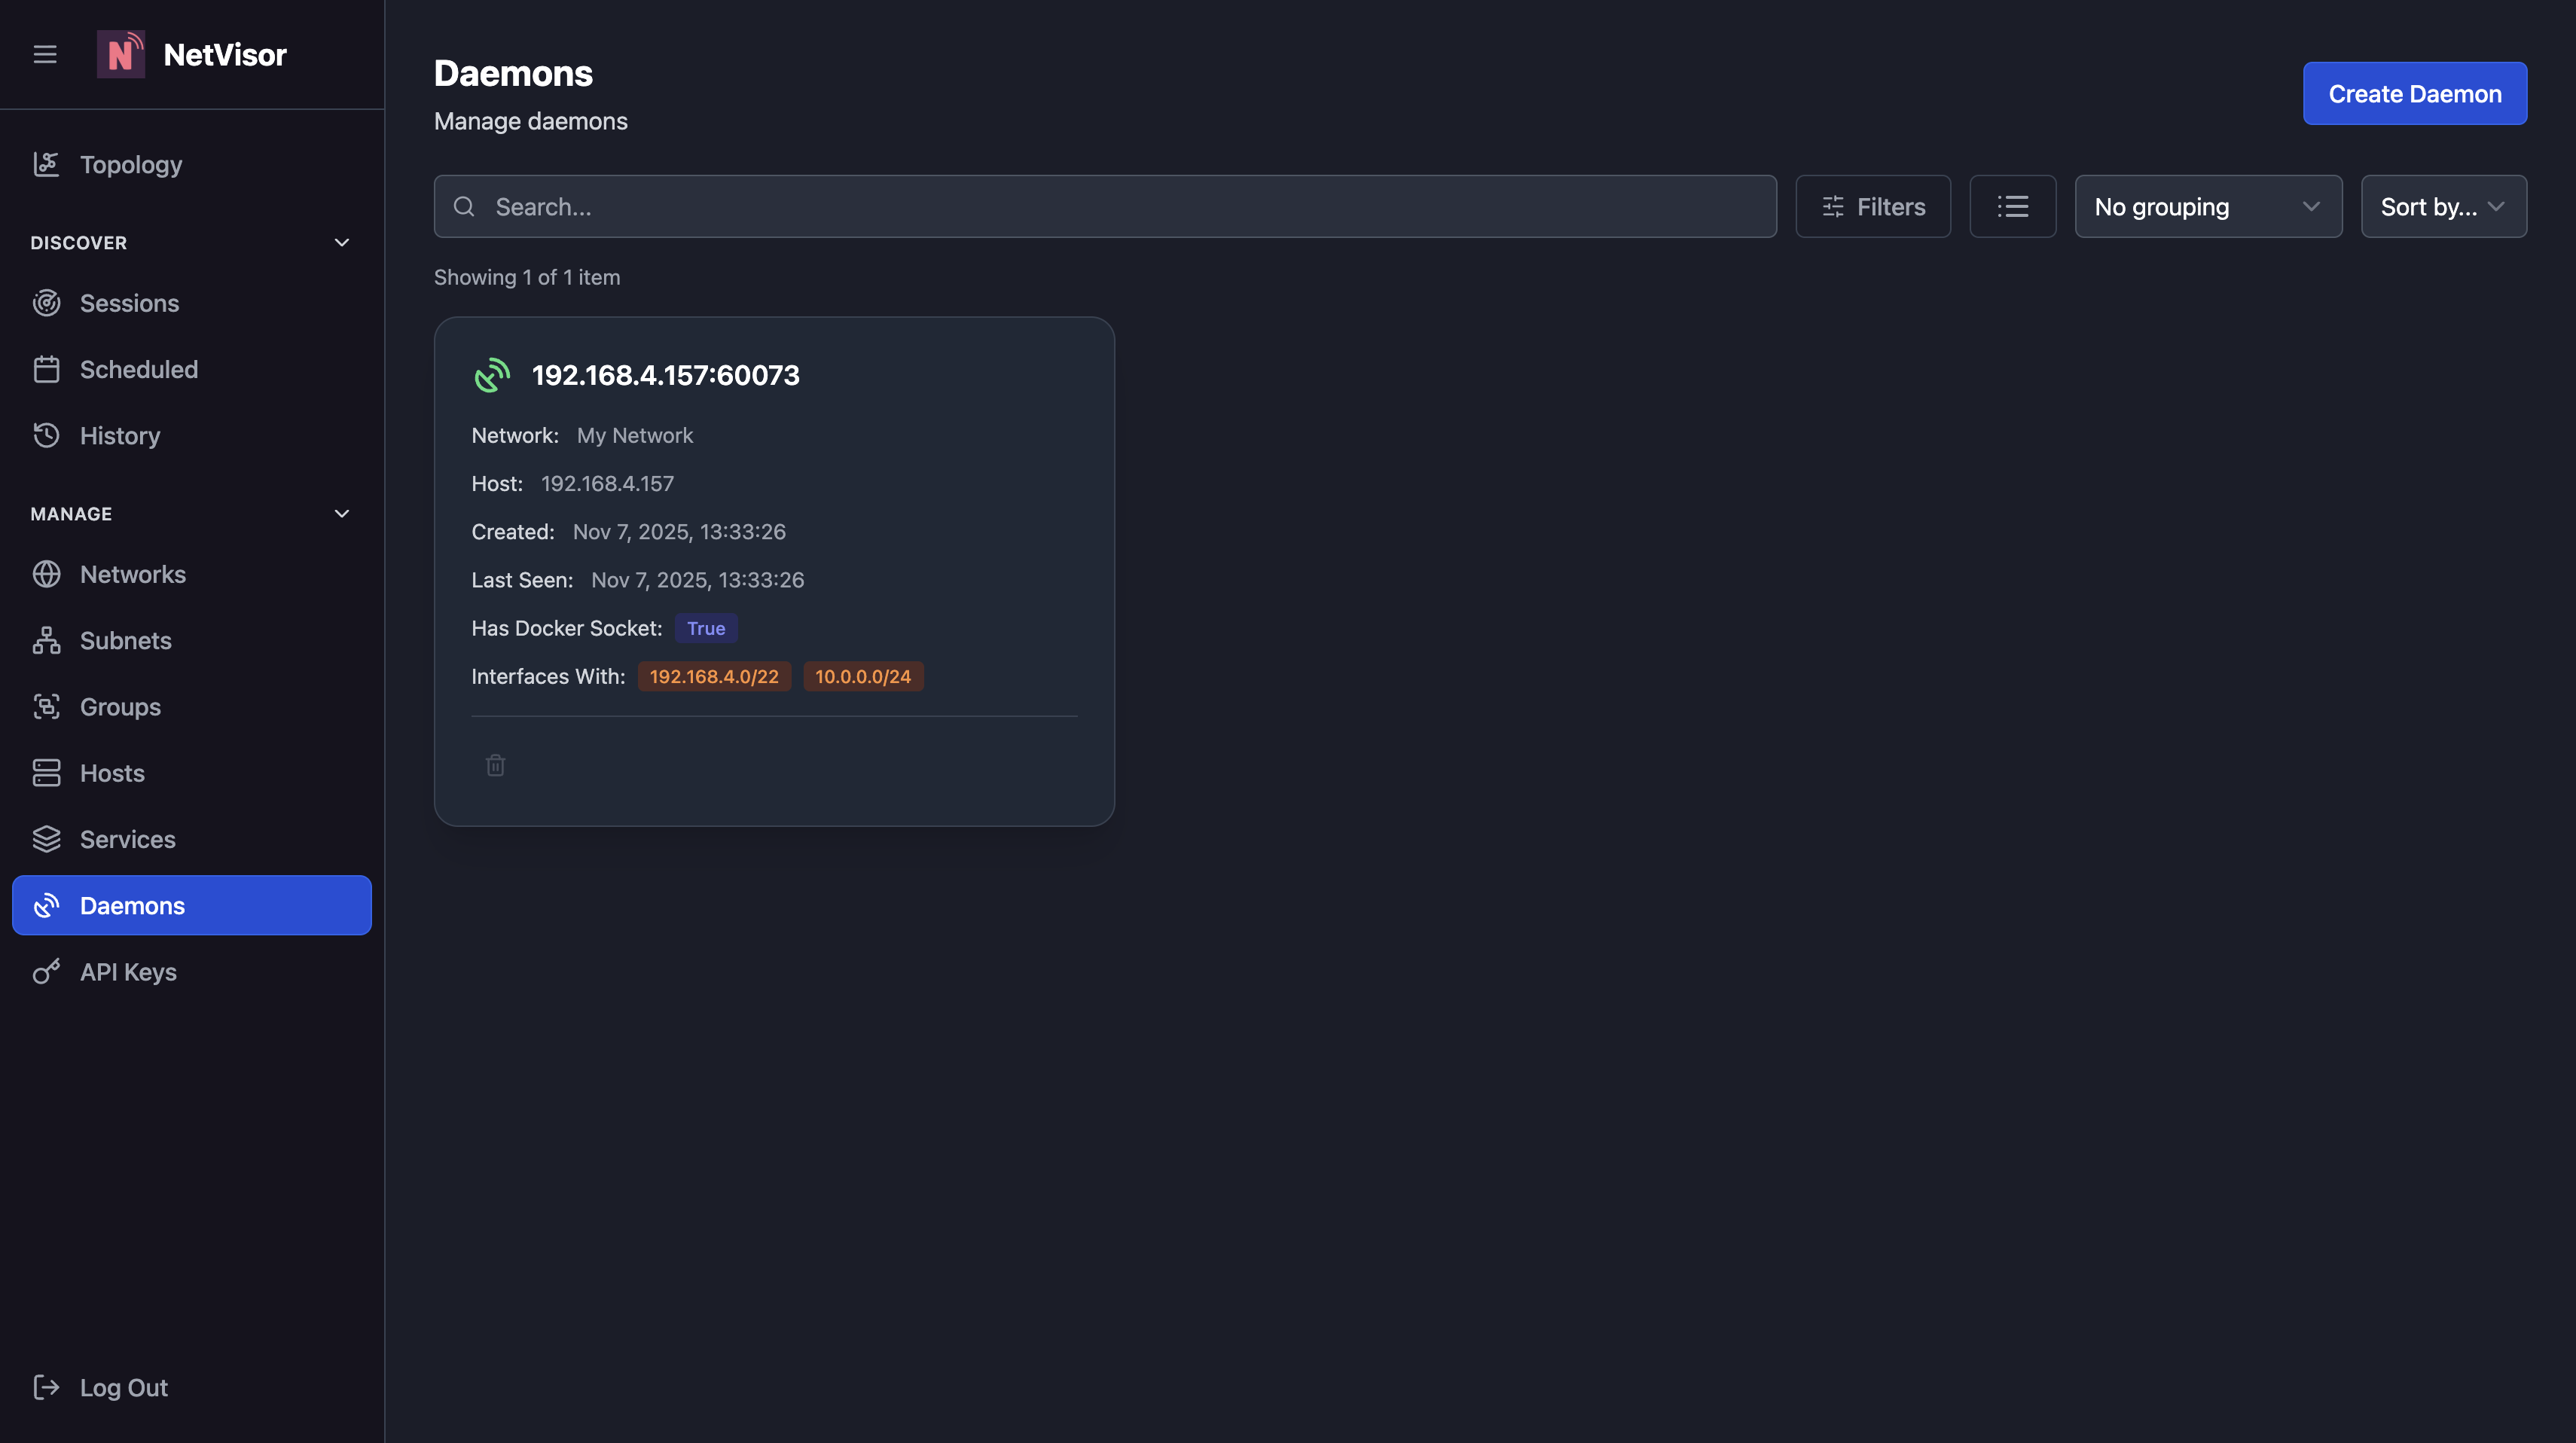2576x1443 pixels.
Task: Open the Topology page icon
Action: pos(46,164)
